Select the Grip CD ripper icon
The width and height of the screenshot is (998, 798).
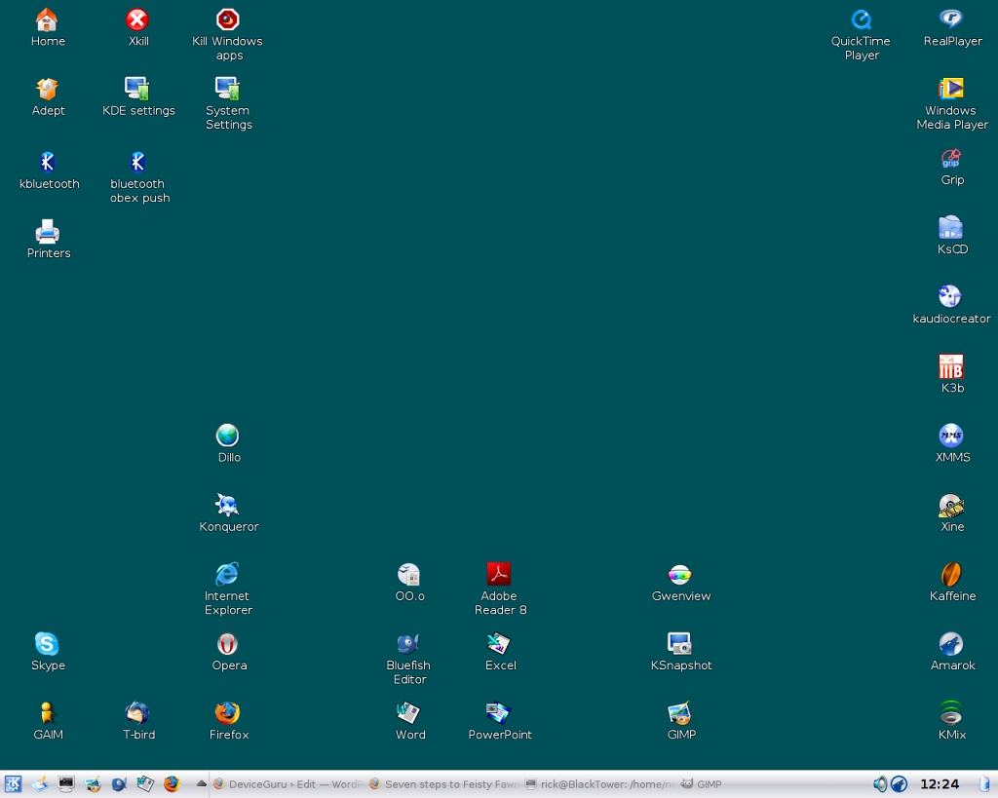(951, 159)
